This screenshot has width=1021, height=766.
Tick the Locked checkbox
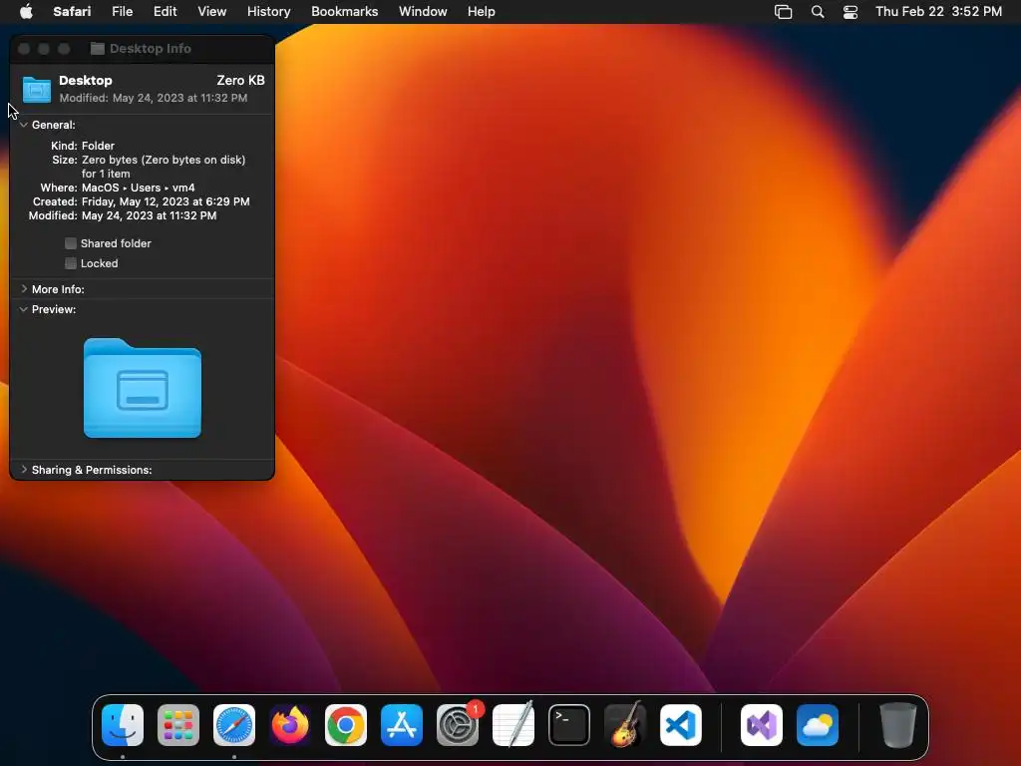(x=71, y=263)
